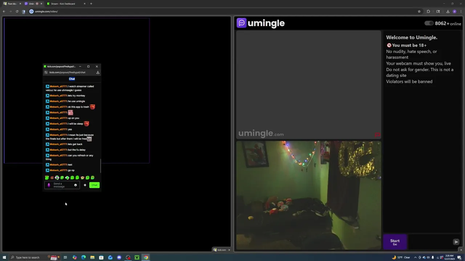Viewport: 465px width, 261px height.
Task: Go back in the browser
Action: (x=4, y=12)
